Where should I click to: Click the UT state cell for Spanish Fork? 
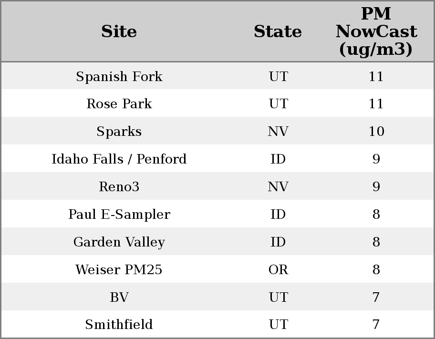pyautogui.click(x=278, y=76)
